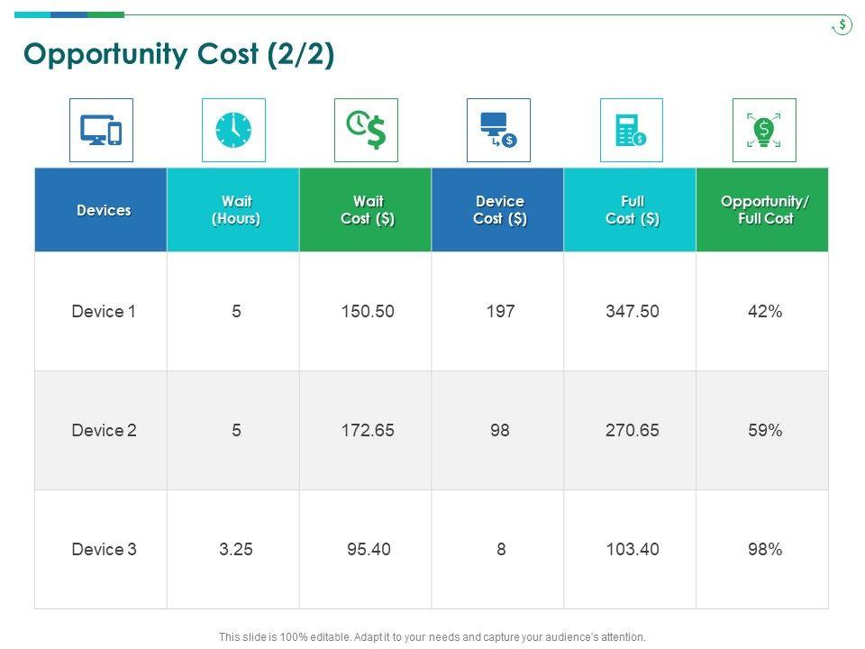Click the monitor with dollar coin icon
Image resolution: width=865 pixels, height=649 pixels.
tap(498, 131)
